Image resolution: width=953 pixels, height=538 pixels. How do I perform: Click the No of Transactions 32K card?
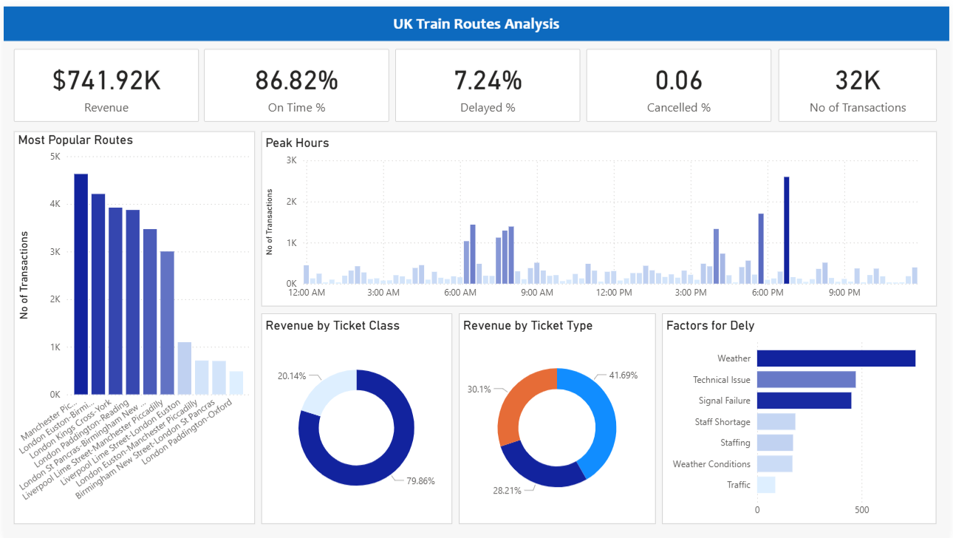857,86
